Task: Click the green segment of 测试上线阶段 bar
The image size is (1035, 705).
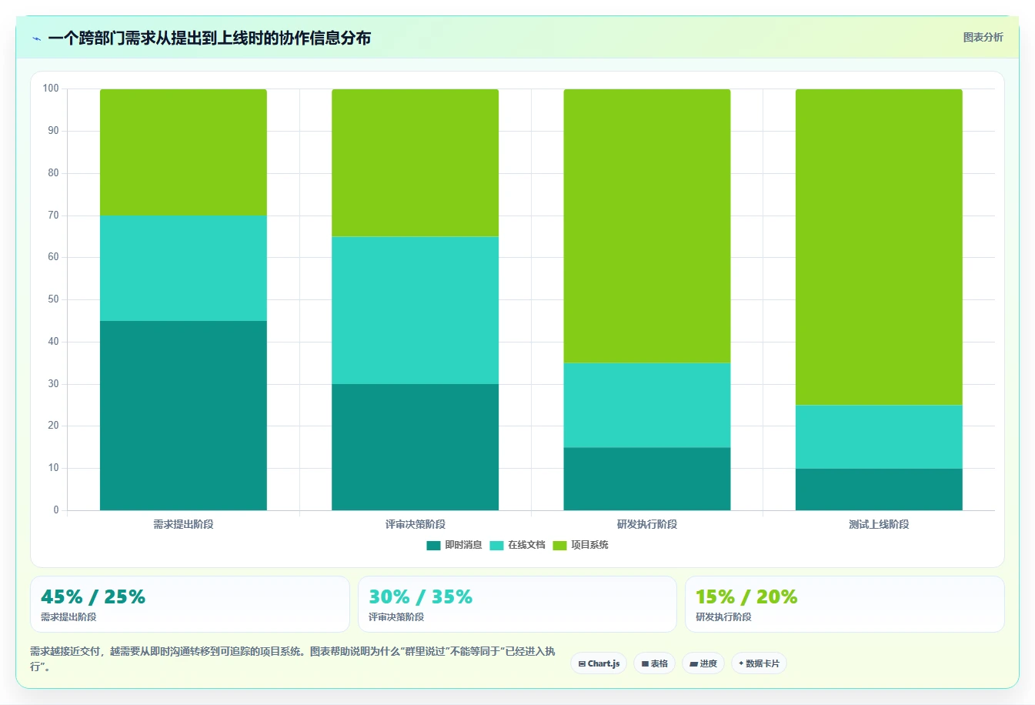Action: (x=879, y=247)
